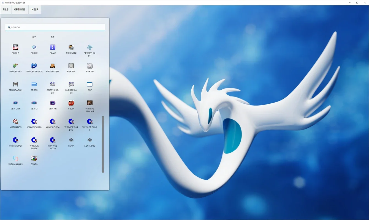The width and height of the screenshot is (369, 220).
Task: Minimize the WinDS PRO window
Action: (x=350, y=2)
